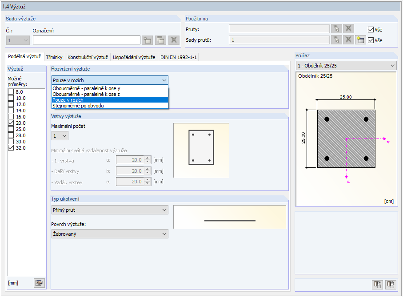Toggle Vše checkbox for Sady prutů
Viewport: 403px width, 297px height.
(371, 40)
